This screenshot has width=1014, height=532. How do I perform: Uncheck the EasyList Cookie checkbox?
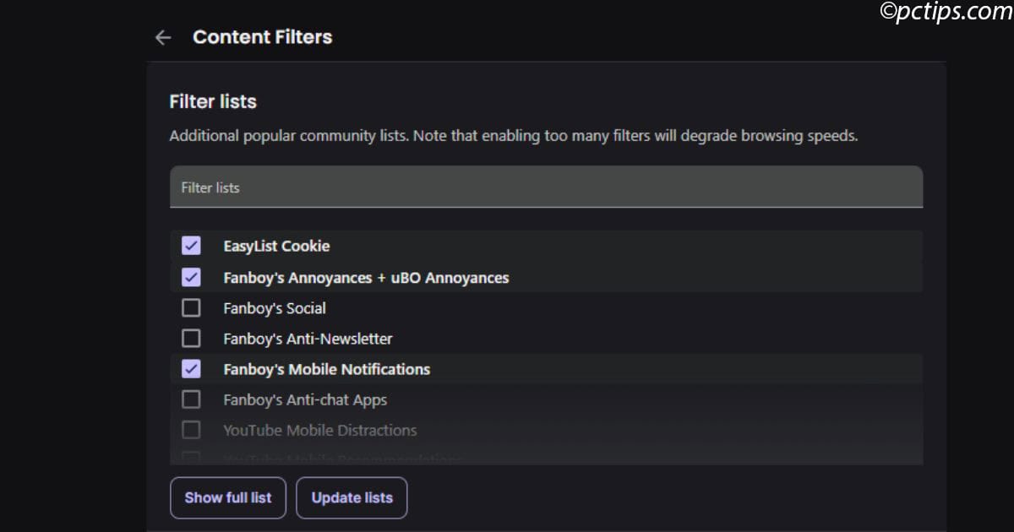pos(192,247)
